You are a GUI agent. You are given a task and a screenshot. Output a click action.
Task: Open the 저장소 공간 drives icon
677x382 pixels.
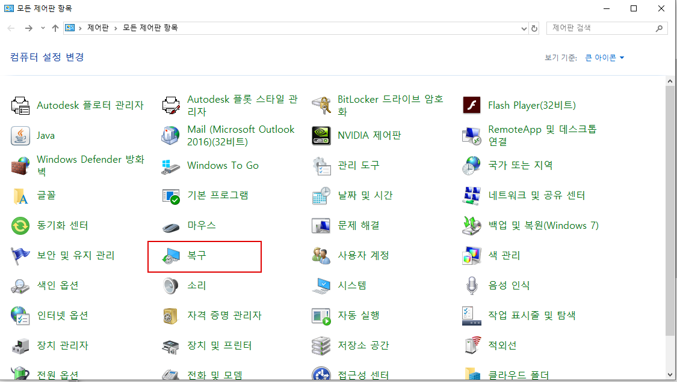point(321,346)
